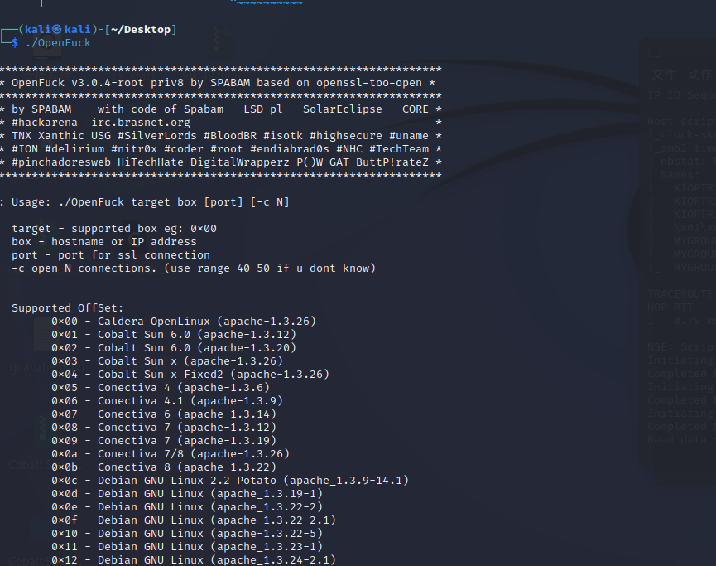Click 'TRACEROUTE' in the background window
The image size is (716, 566).
point(680,294)
